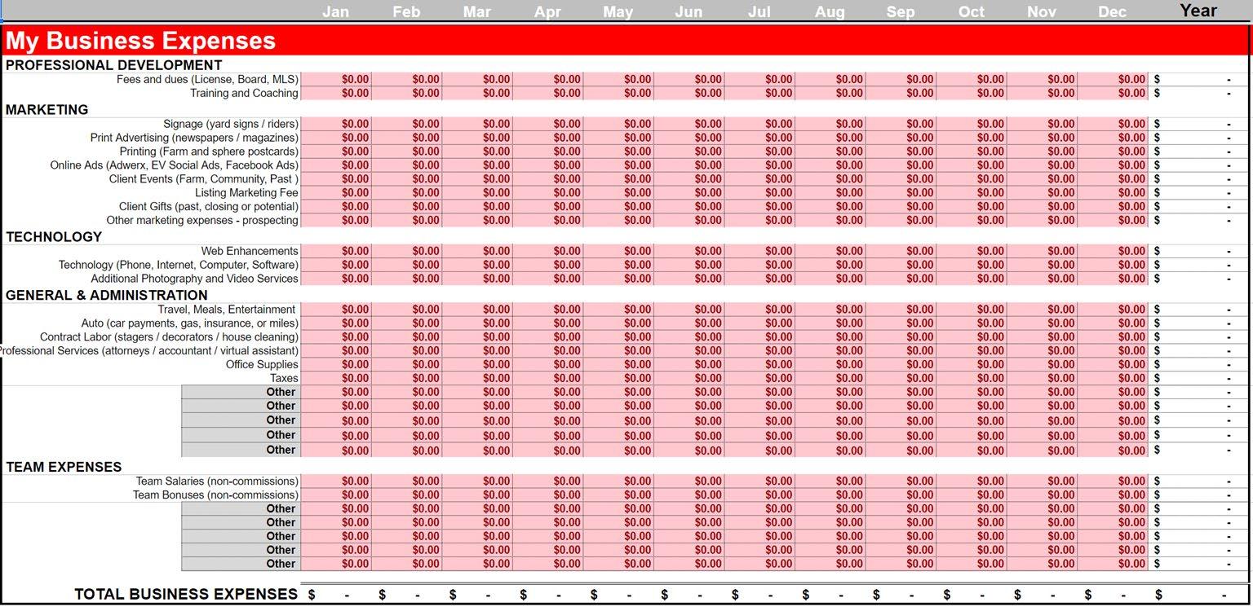Click the Year grand total in TOTAL BUSINESS EXPENSES row
This screenshot has width=1253, height=611.
(1198, 596)
